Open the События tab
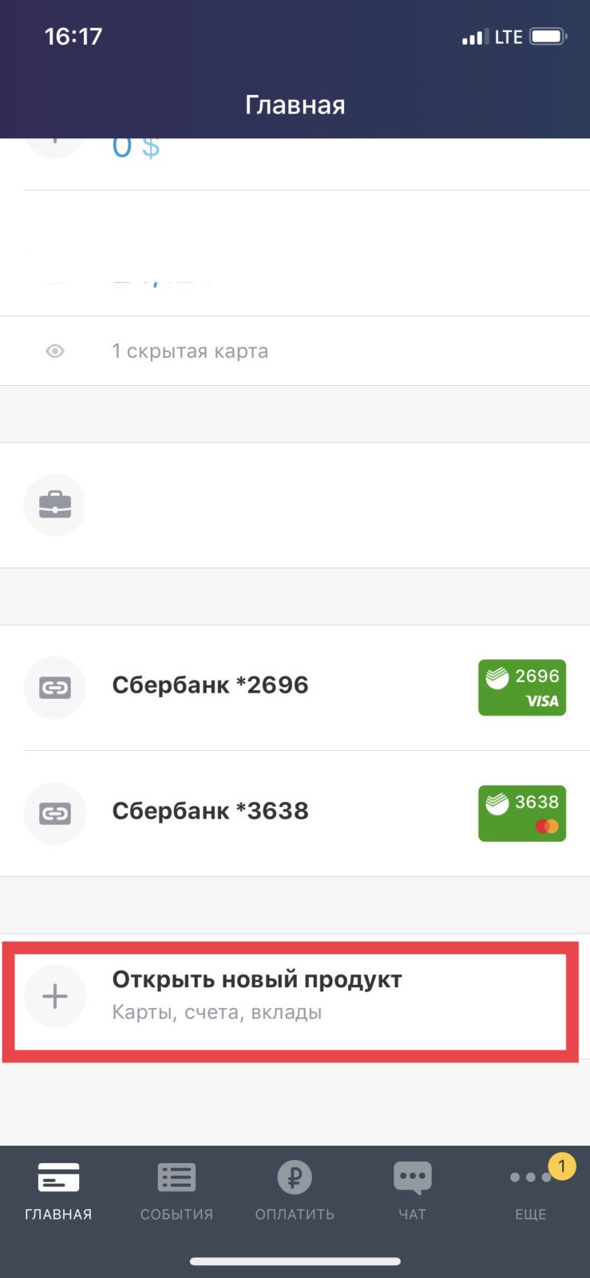Image resolution: width=590 pixels, height=1278 pixels. point(176,1190)
